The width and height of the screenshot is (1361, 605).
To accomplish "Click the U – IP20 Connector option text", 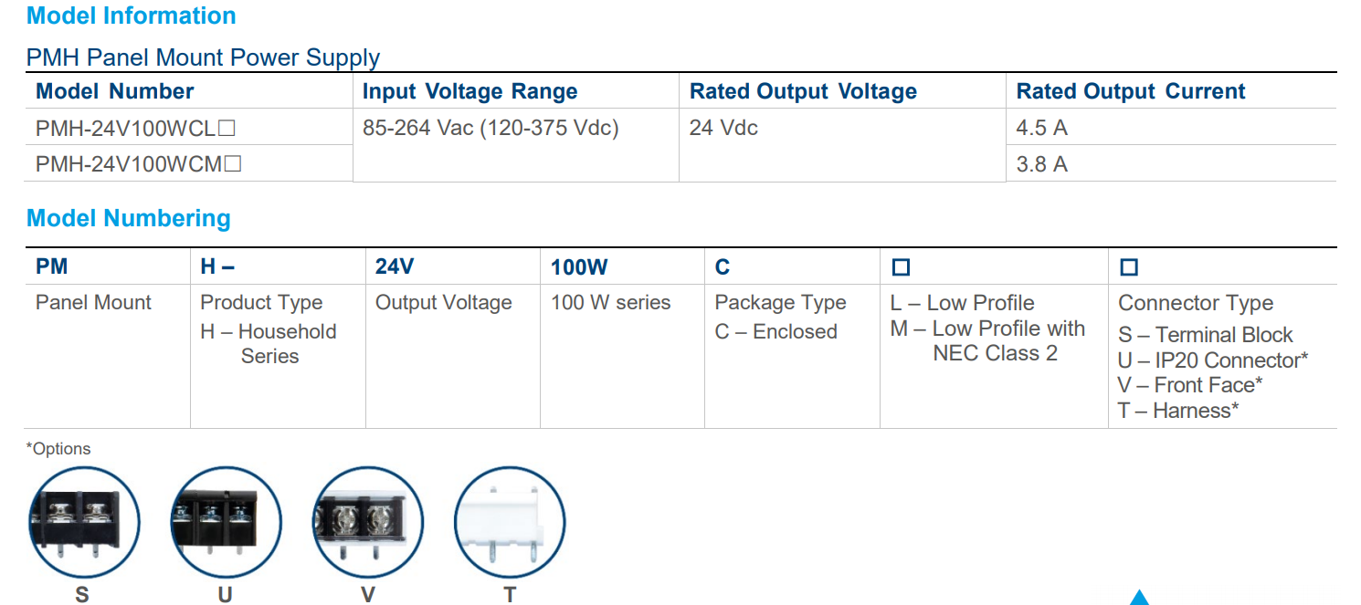I will tap(1212, 360).
